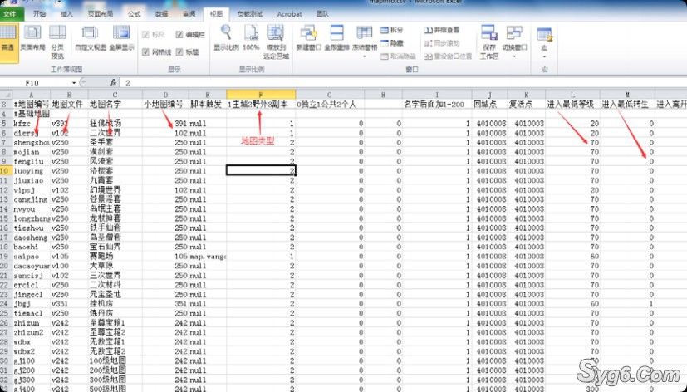
Task: Click 拆分 split window button
Action: (x=392, y=30)
